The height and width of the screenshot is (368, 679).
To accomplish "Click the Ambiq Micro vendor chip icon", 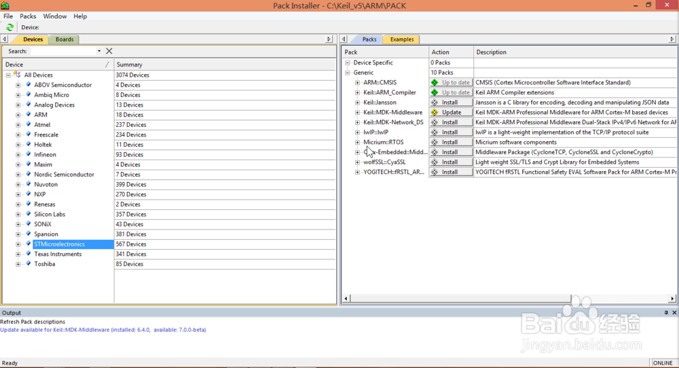I will click(29, 94).
